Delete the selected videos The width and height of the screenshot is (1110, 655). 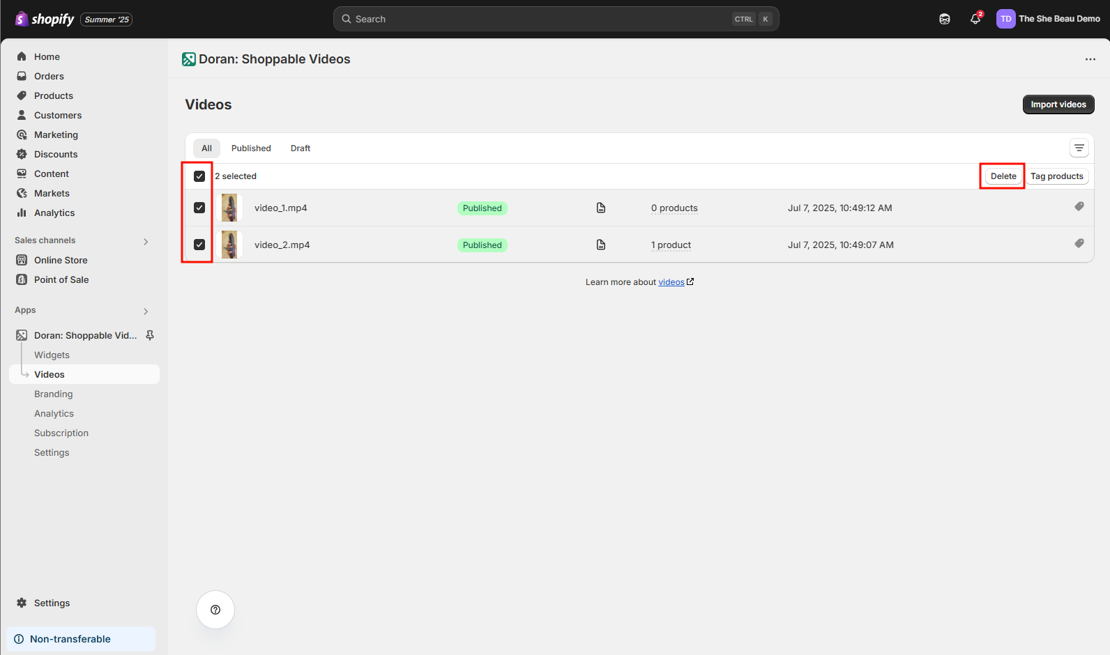click(1003, 176)
